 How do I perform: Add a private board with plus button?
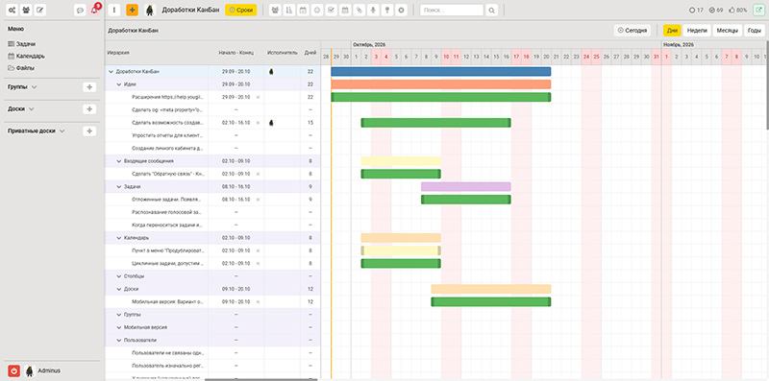pos(89,131)
